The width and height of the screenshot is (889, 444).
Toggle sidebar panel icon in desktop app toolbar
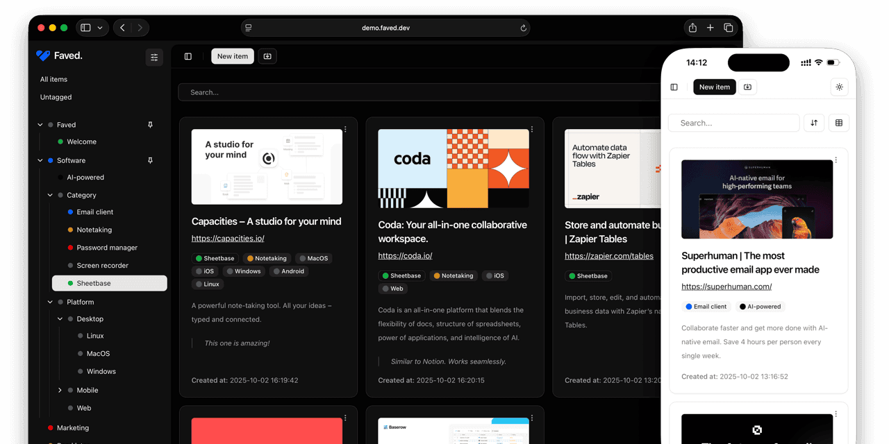coord(188,56)
